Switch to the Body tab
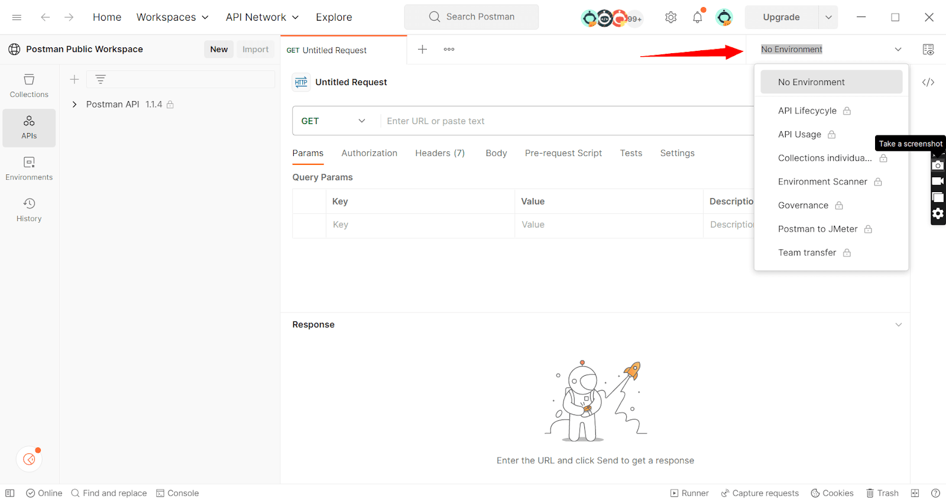This screenshot has height=500, width=946. tap(496, 153)
